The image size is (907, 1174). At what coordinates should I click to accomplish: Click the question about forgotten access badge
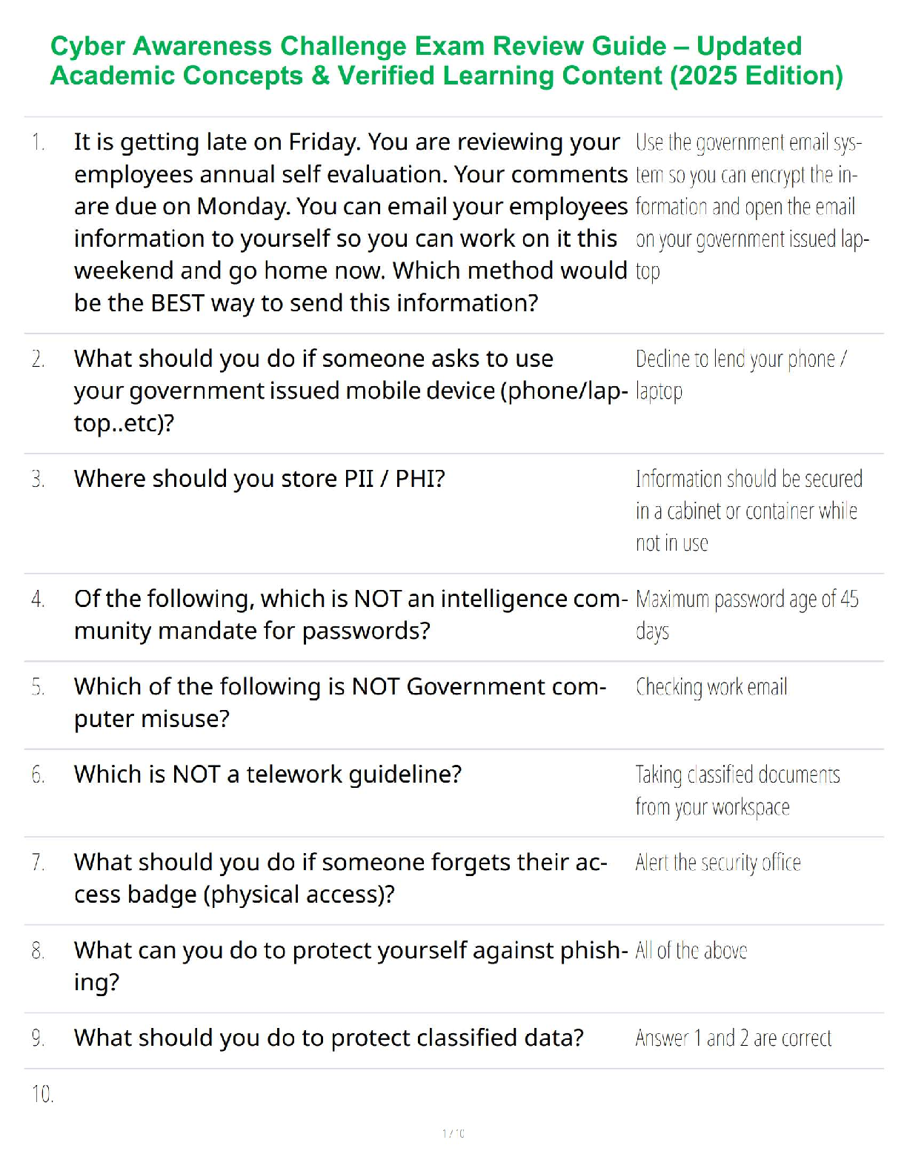340,878
